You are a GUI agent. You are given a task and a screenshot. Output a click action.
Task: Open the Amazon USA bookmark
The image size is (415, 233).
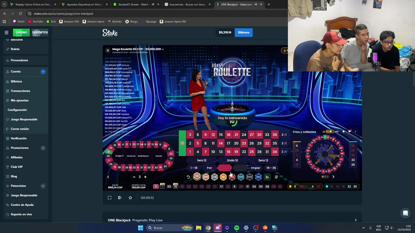69,22
